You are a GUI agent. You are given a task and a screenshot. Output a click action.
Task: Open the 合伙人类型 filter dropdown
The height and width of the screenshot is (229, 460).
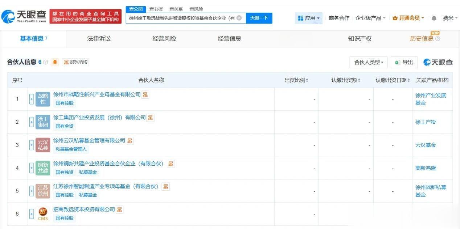click(x=369, y=62)
